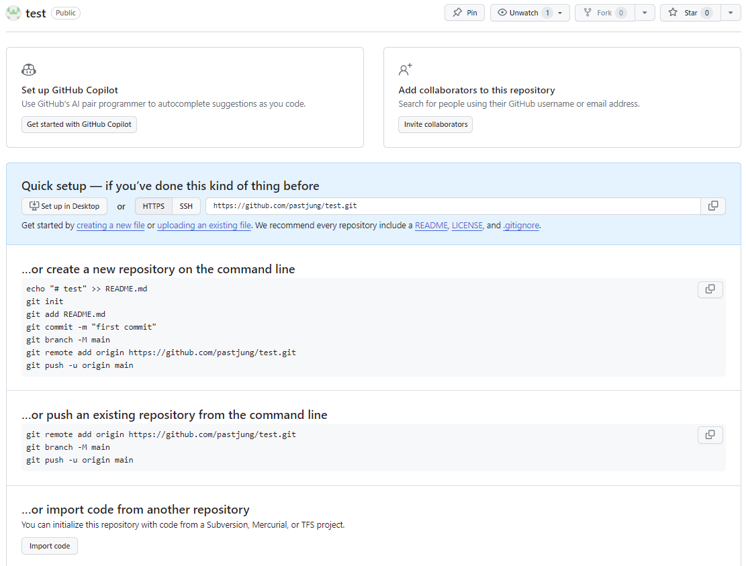The height and width of the screenshot is (566, 746).
Task: Expand the Fork options dropdown arrow
Action: pyautogui.click(x=645, y=13)
